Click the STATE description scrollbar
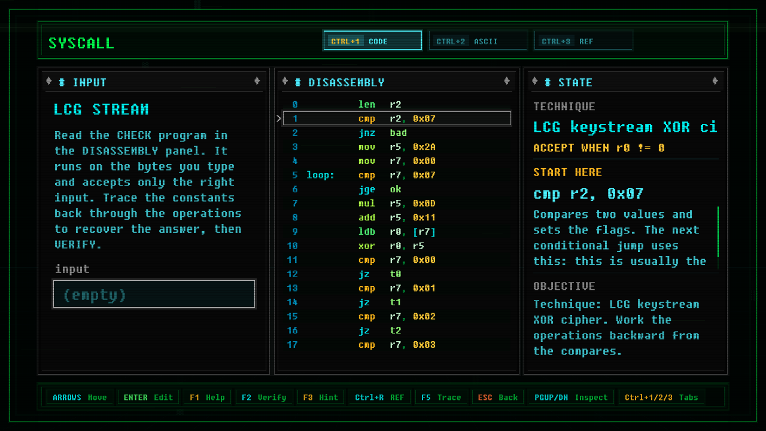 click(x=718, y=238)
